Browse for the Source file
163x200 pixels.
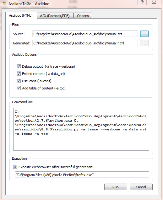pyautogui.click(x=144, y=34)
